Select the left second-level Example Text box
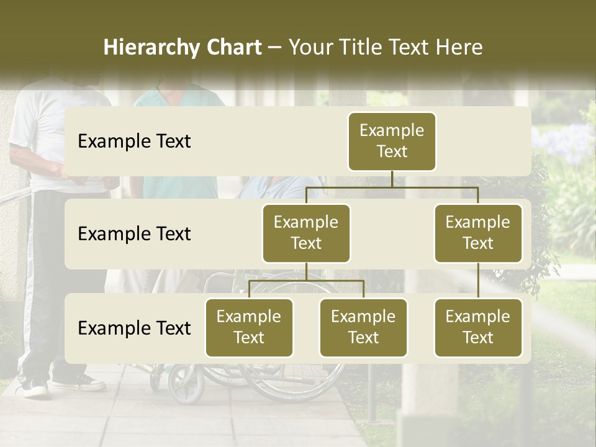596x447 pixels. tap(306, 233)
